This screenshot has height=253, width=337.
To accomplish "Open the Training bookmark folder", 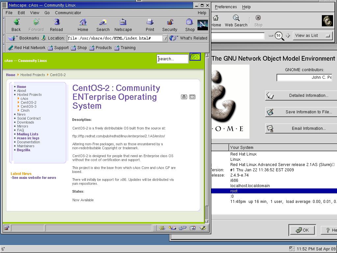I will coord(125,48).
